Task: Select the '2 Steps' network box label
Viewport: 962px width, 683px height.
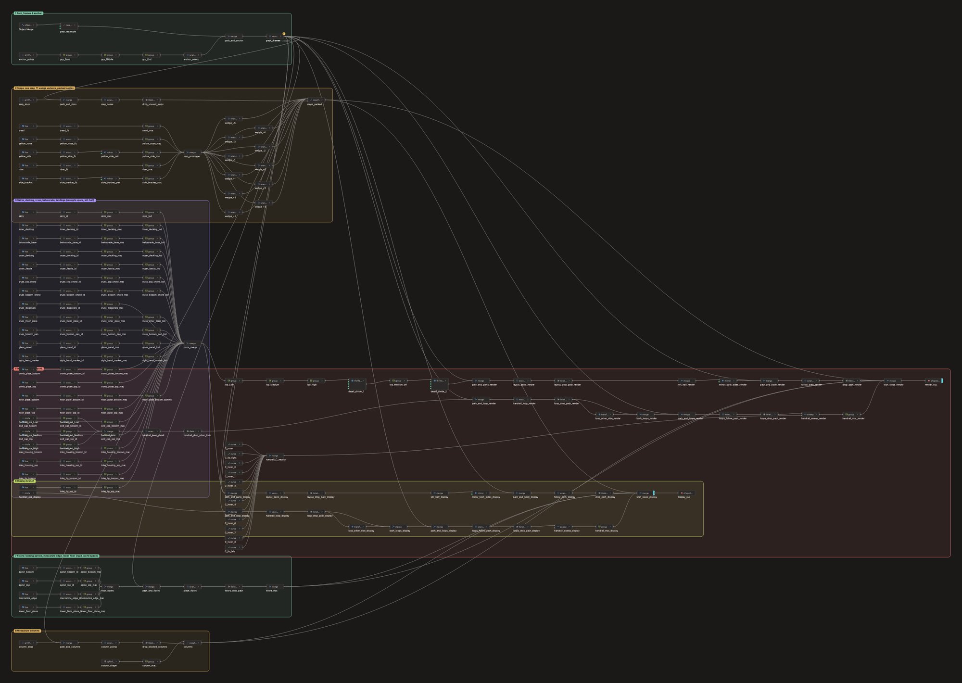Action: pos(44,88)
